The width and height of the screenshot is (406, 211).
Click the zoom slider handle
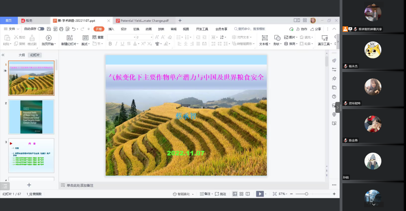(x=306, y=194)
